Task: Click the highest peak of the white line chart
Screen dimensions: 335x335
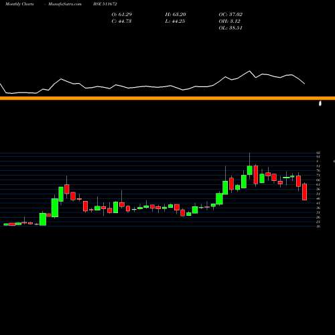Action: pos(249,71)
